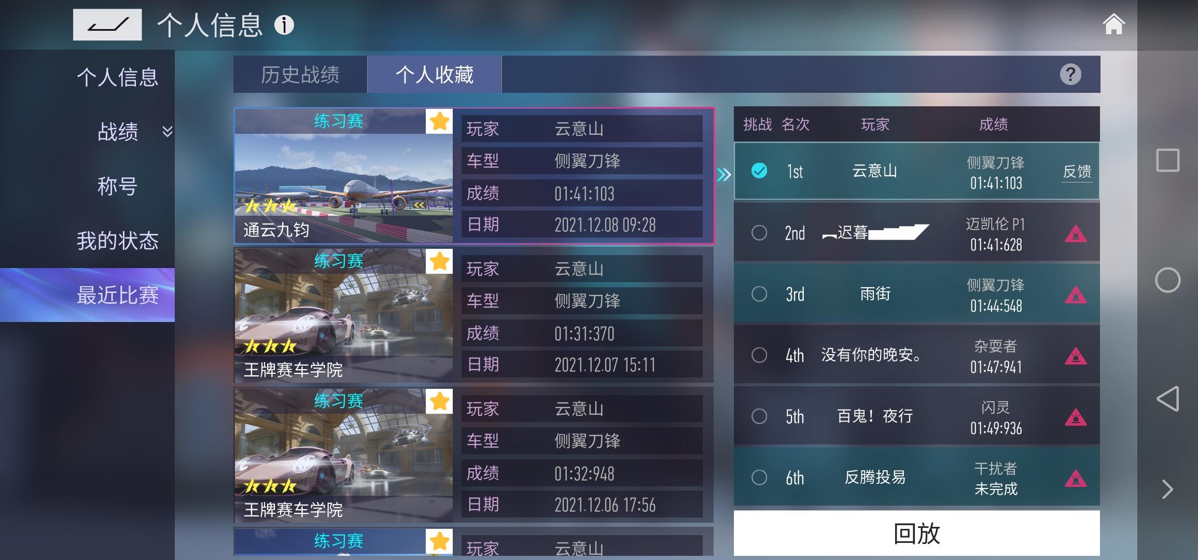Click the 回放 replay button
Screen dimensions: 1198x560
[916, 533]
